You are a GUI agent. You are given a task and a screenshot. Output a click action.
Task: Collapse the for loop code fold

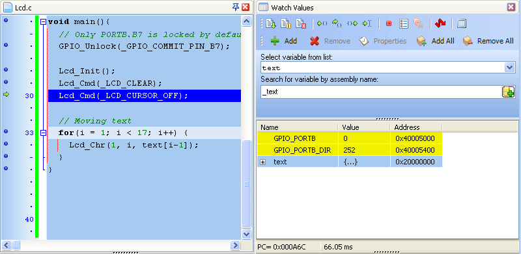click(x=43, y=133)
